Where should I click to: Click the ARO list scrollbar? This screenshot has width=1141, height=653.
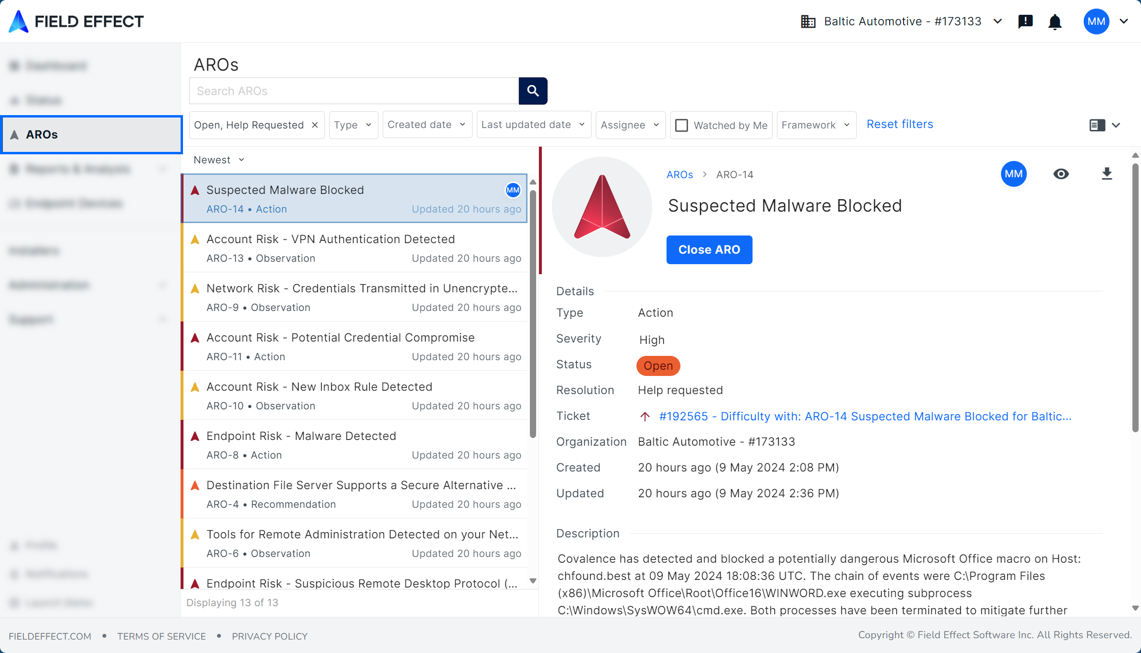click(x=533, y=313)
